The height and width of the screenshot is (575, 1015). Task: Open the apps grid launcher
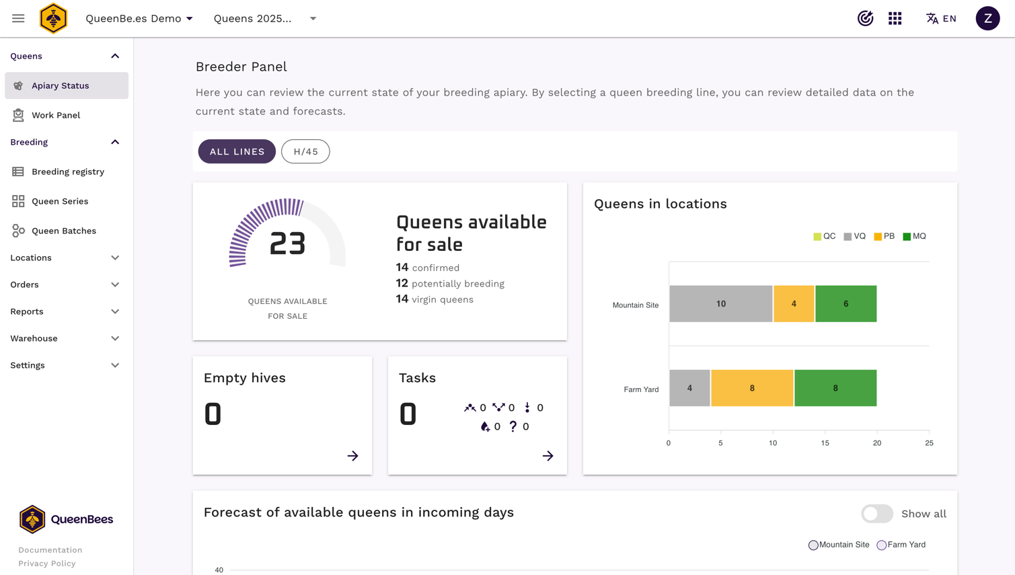click(895, 18)
